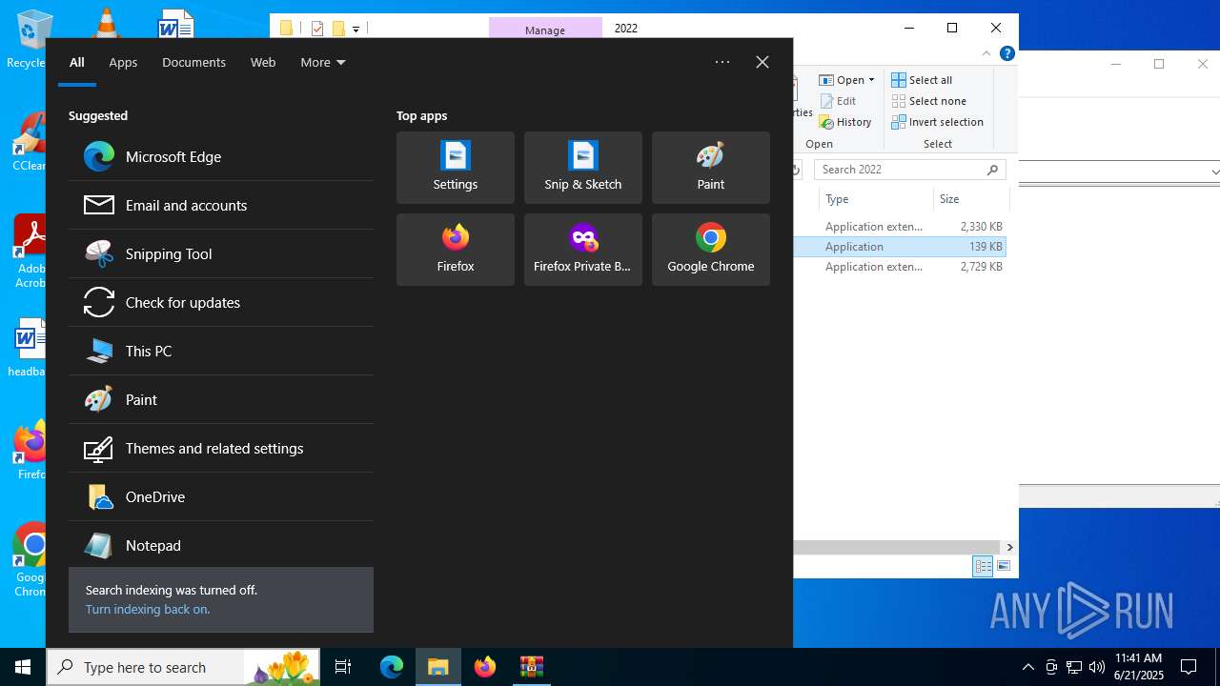Viewport: 1220px width, 686px height.
Task: Click the Windows Start button
Action: pos(23,667)
